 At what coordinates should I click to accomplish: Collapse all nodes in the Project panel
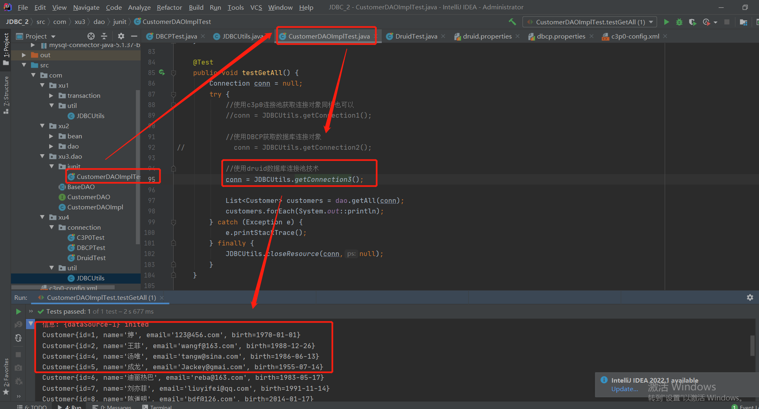pyautogui.click(x=104, y=36)
